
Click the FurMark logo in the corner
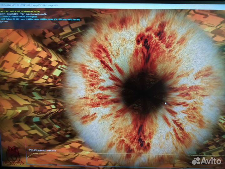[x=13, y=156]
